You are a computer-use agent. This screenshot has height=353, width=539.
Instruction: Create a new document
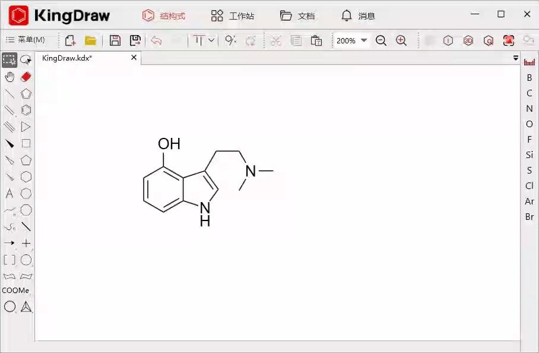(x=70, y=40)
